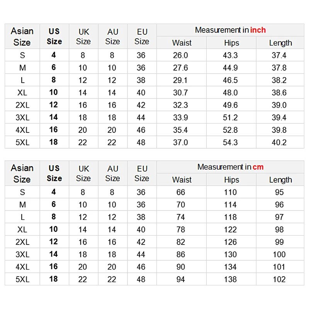This screenshot has width=309, height=309.
Task: Select the 'Asian Size' header in the inch table
Action: pyautogui.click(x=22, y=37)
